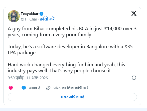Click the horizontal divider above the action row

pyautogui.click(x=72, y=83)
